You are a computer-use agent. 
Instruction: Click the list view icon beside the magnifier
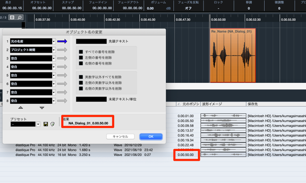coord(12,17)
